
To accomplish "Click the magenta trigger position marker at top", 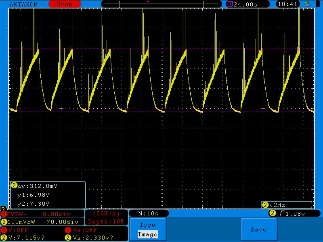I will 148,2.
